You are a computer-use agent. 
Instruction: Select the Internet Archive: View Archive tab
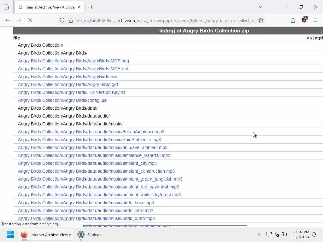click(50, 7)
